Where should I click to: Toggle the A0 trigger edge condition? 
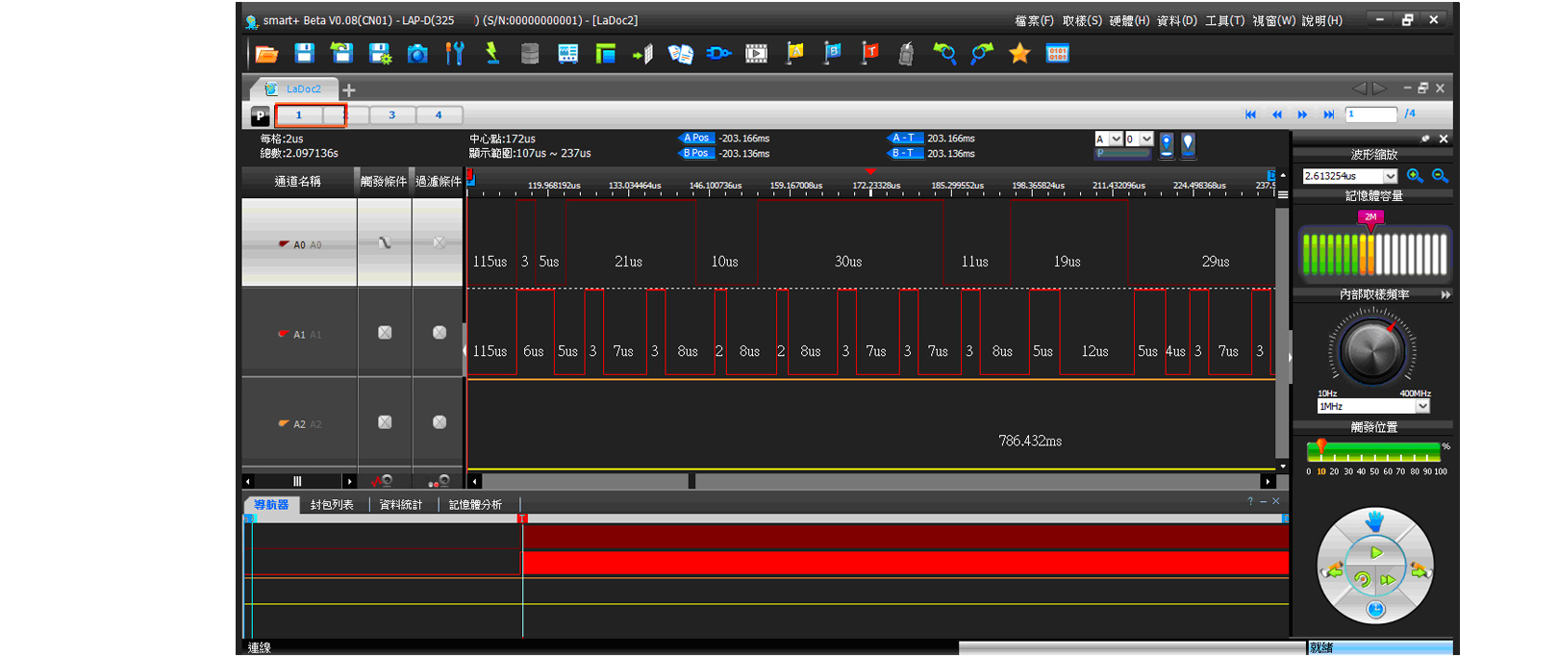385,243
